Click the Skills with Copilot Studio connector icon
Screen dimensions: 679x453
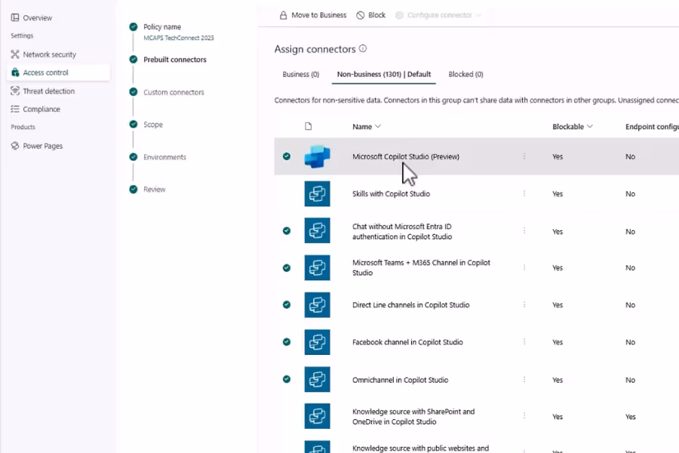pyautogui.click(x=317, y=194)
